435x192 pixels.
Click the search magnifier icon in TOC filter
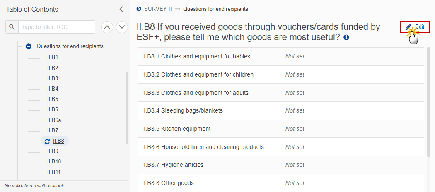click(x=12, y=27)
